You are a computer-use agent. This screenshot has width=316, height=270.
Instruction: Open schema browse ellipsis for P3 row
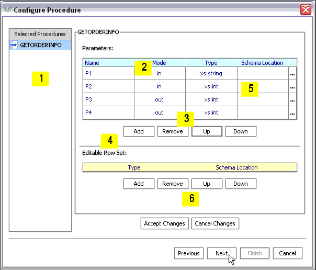(x=292, y=100)
